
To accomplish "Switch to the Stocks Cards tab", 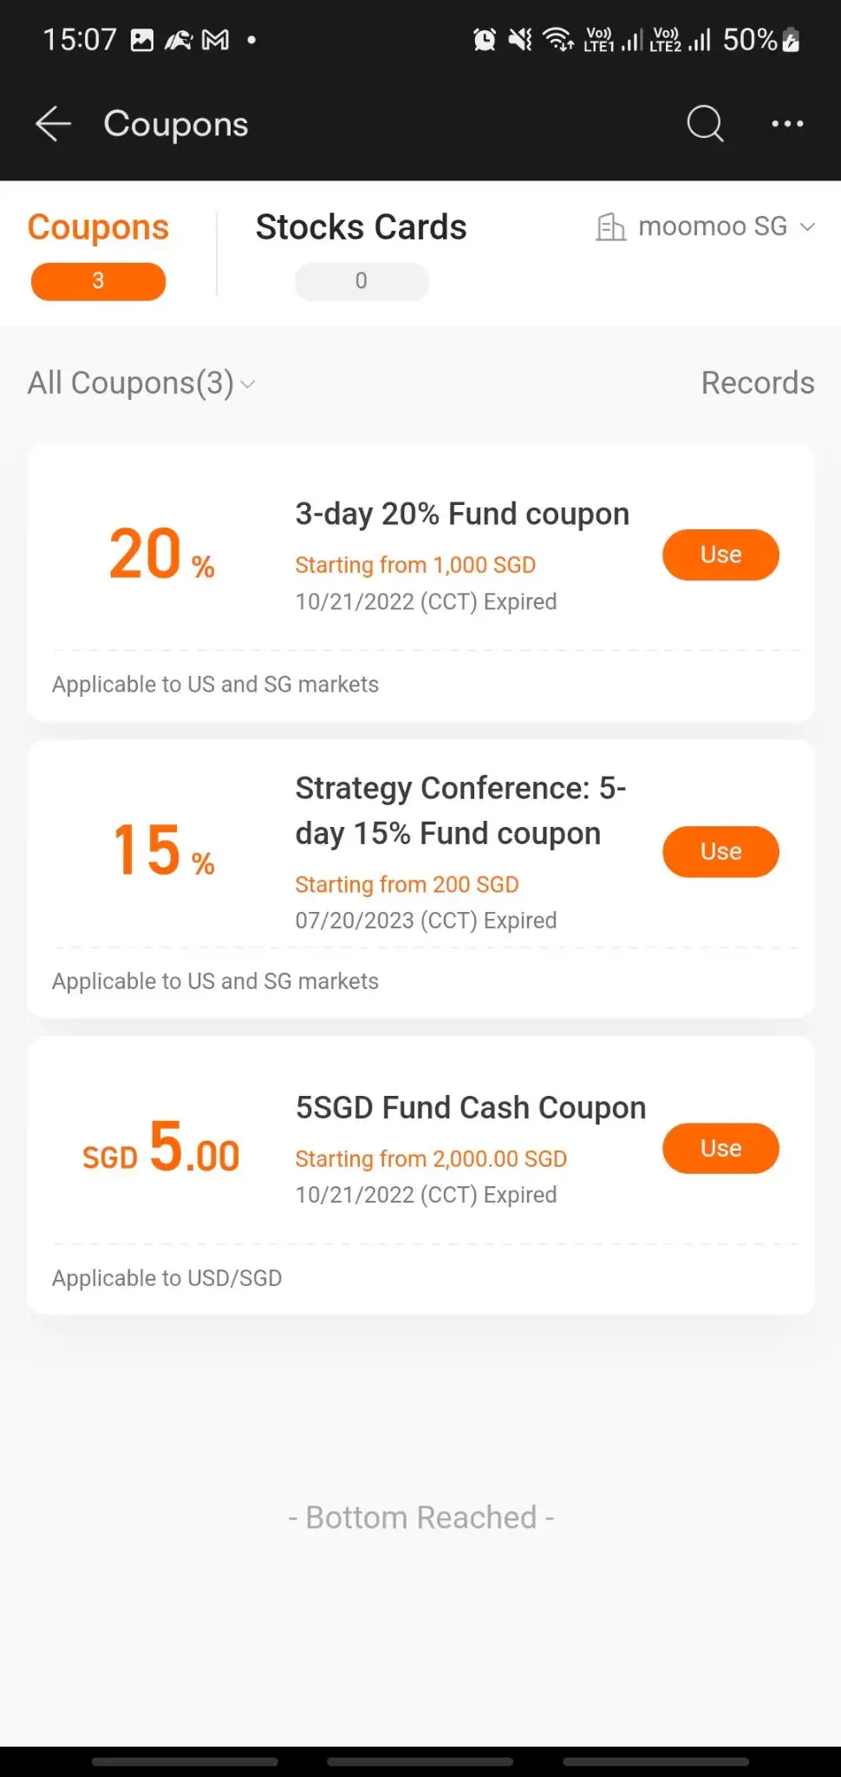I will (361, 227).
